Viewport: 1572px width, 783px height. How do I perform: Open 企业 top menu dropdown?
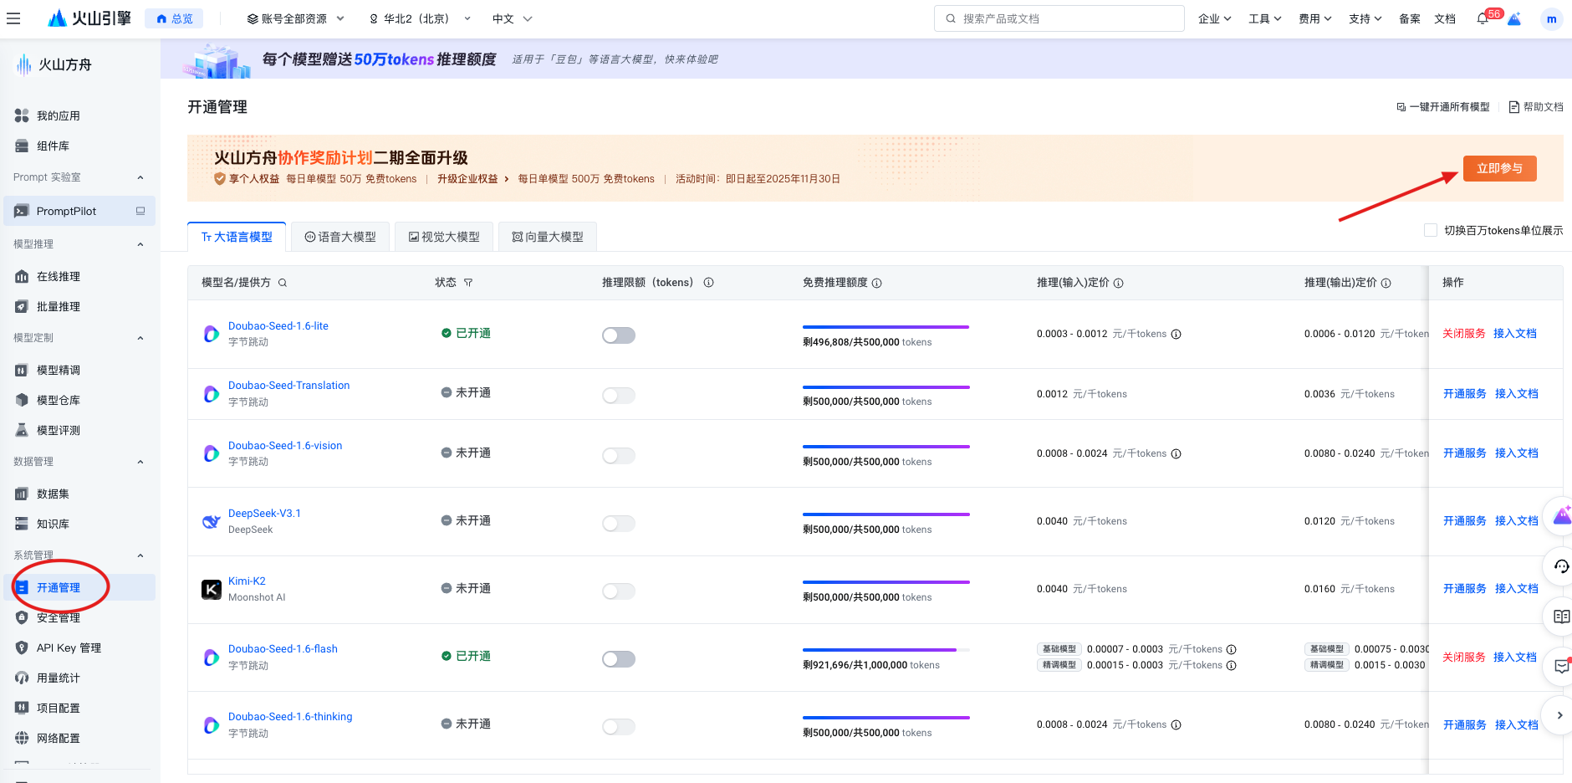click(1214, 18)
